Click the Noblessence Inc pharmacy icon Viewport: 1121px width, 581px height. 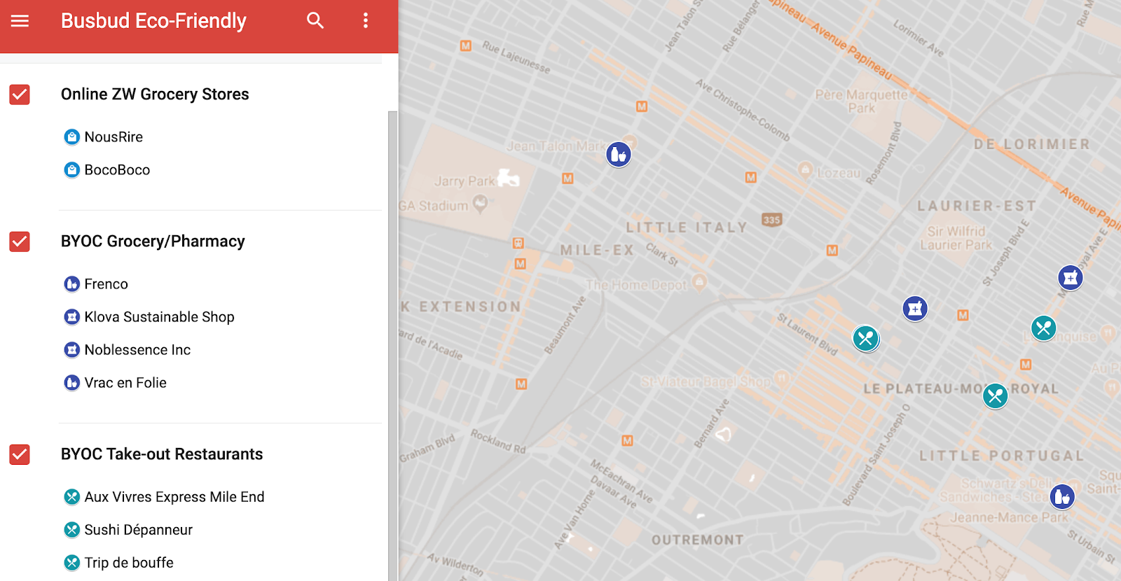(x=71, y=350)
